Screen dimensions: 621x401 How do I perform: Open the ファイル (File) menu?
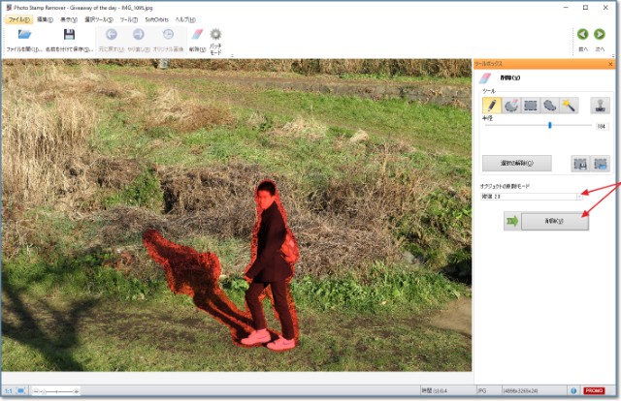[x=19, y=19]
